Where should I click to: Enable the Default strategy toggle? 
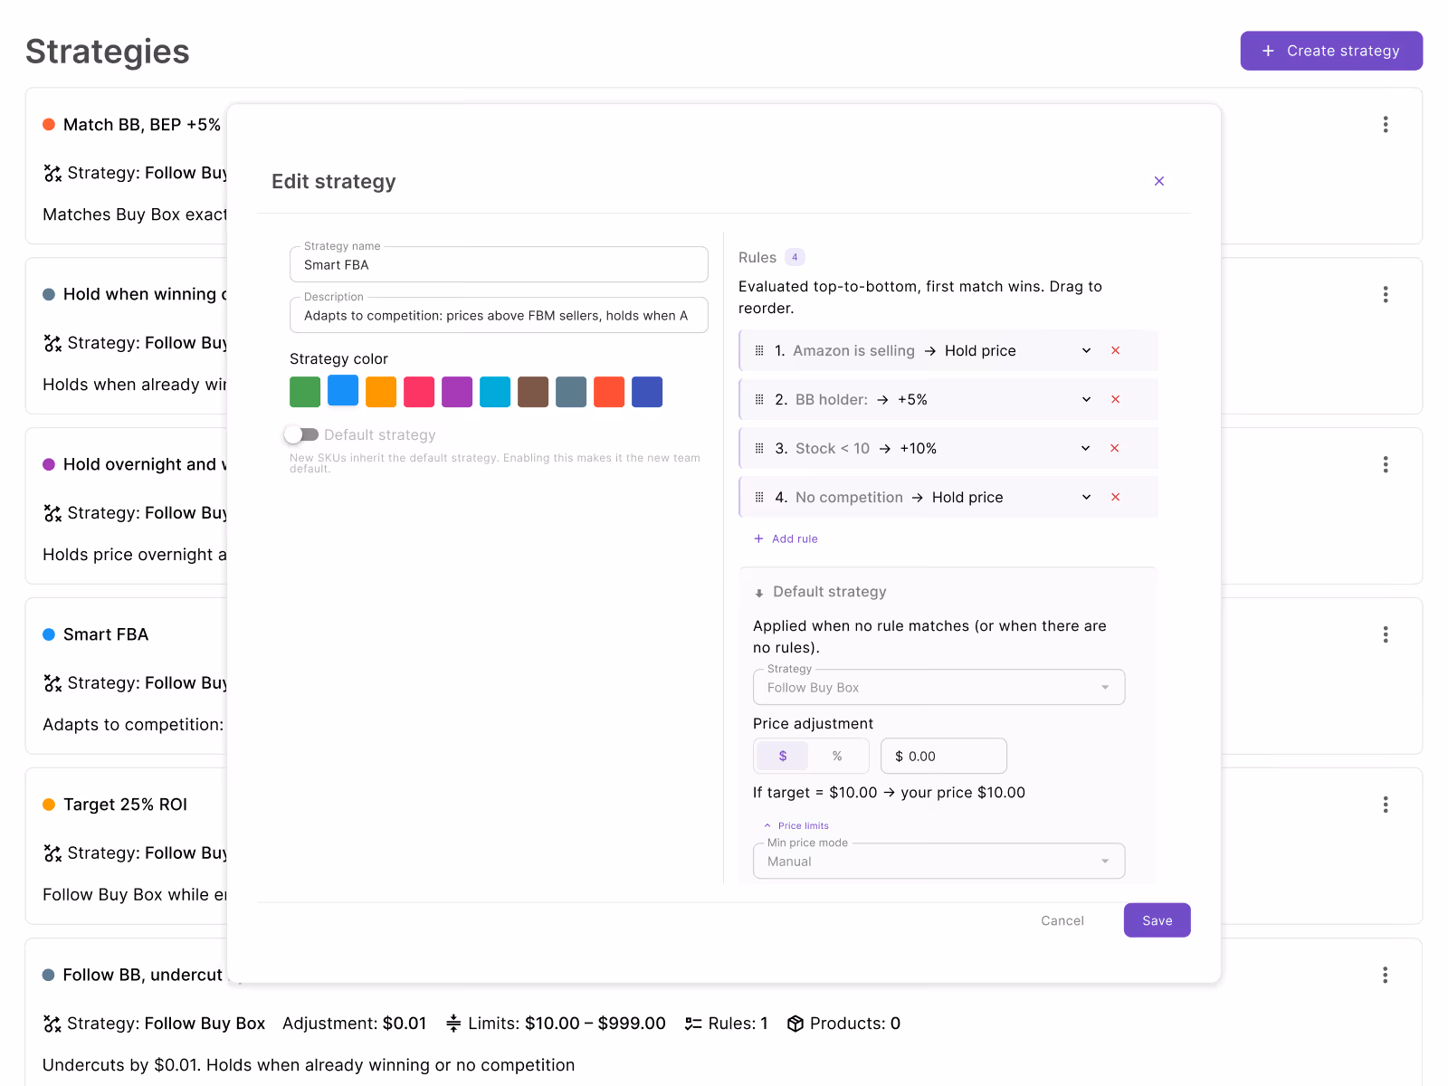pyautogui.click(x=301, y=434)
